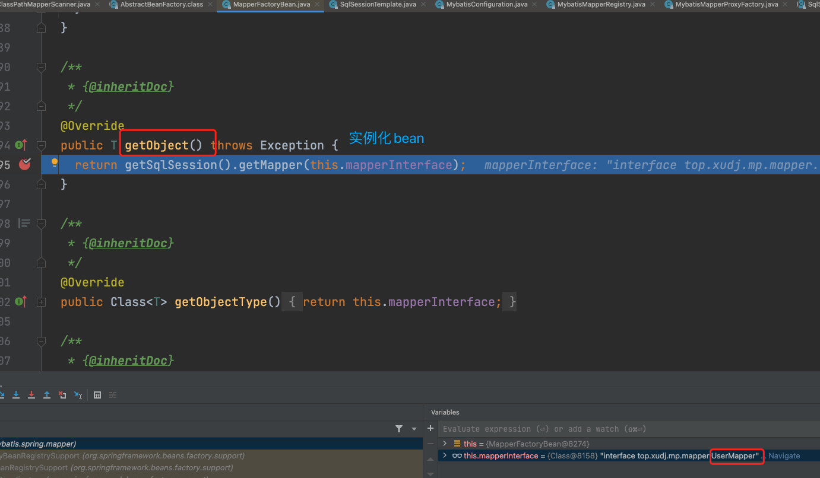Viewport: 820px width, 478px height.
Task: Click getSqlSession() call on line 95
Action: coord(178,165)
